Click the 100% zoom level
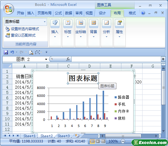This screenshot has width=168, height=146. (113, 141)
